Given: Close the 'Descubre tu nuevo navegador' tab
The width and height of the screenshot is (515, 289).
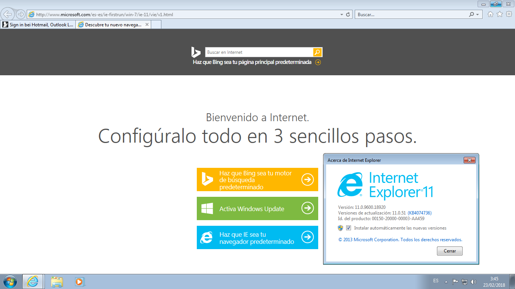Looking at the screenshot, I should point(147,24).
